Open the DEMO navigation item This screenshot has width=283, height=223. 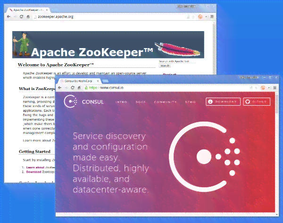[x=191, y=102]
